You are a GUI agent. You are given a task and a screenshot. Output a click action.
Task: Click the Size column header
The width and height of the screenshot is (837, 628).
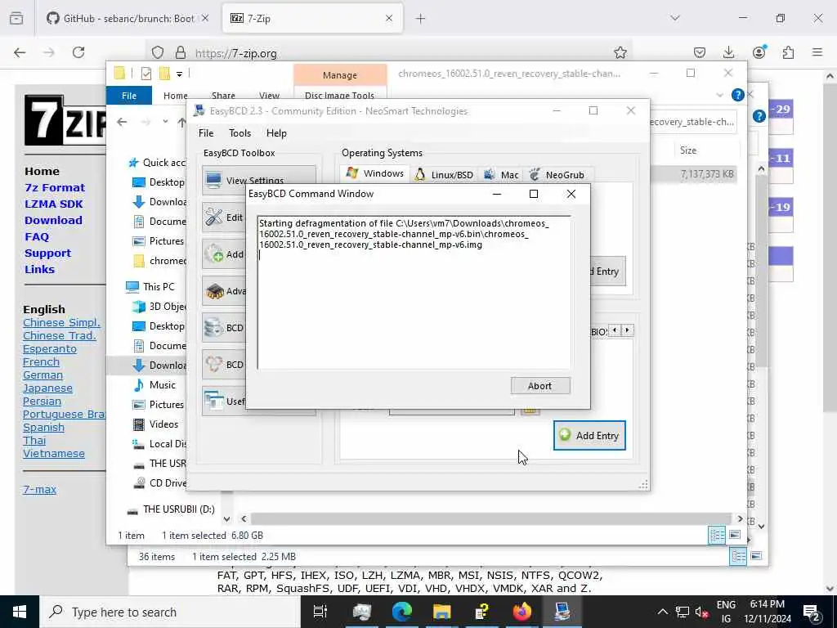point(688,150)
